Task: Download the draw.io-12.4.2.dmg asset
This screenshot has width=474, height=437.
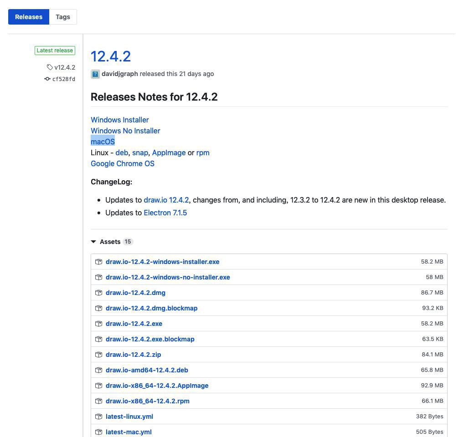Action: pyautogui.click(x=135, y=293)
